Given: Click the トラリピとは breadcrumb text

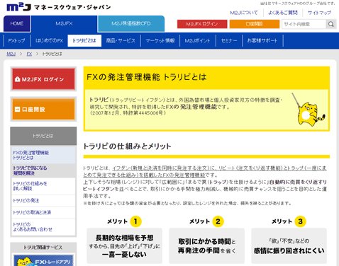Looking at the screenshot, I should [x=52, y=54].
